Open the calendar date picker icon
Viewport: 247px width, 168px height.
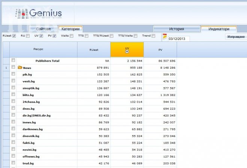tap(165, 37)
